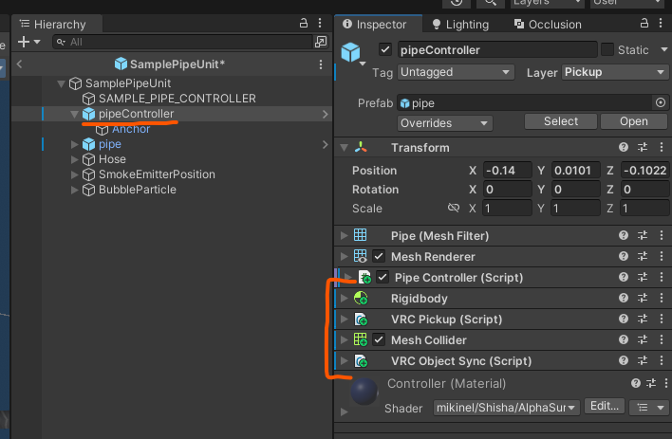Image resolution: width=672 pixels, height=439 pixels.
Task: Open the Shader dropdown mikinel/Shisha
Action: [506, 408]
